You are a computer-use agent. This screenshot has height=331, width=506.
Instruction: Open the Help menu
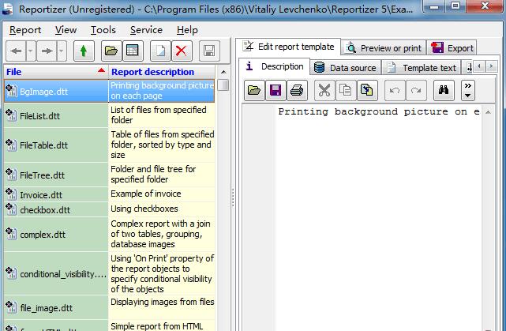click(187, 30)
